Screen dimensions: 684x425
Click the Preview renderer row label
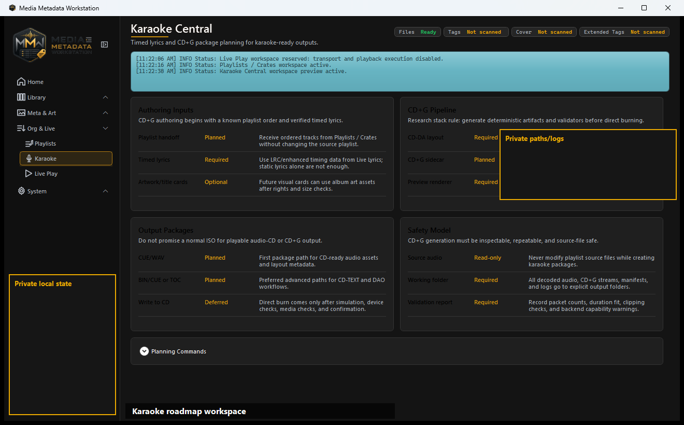pyautogui.click(x=430, y=182)
